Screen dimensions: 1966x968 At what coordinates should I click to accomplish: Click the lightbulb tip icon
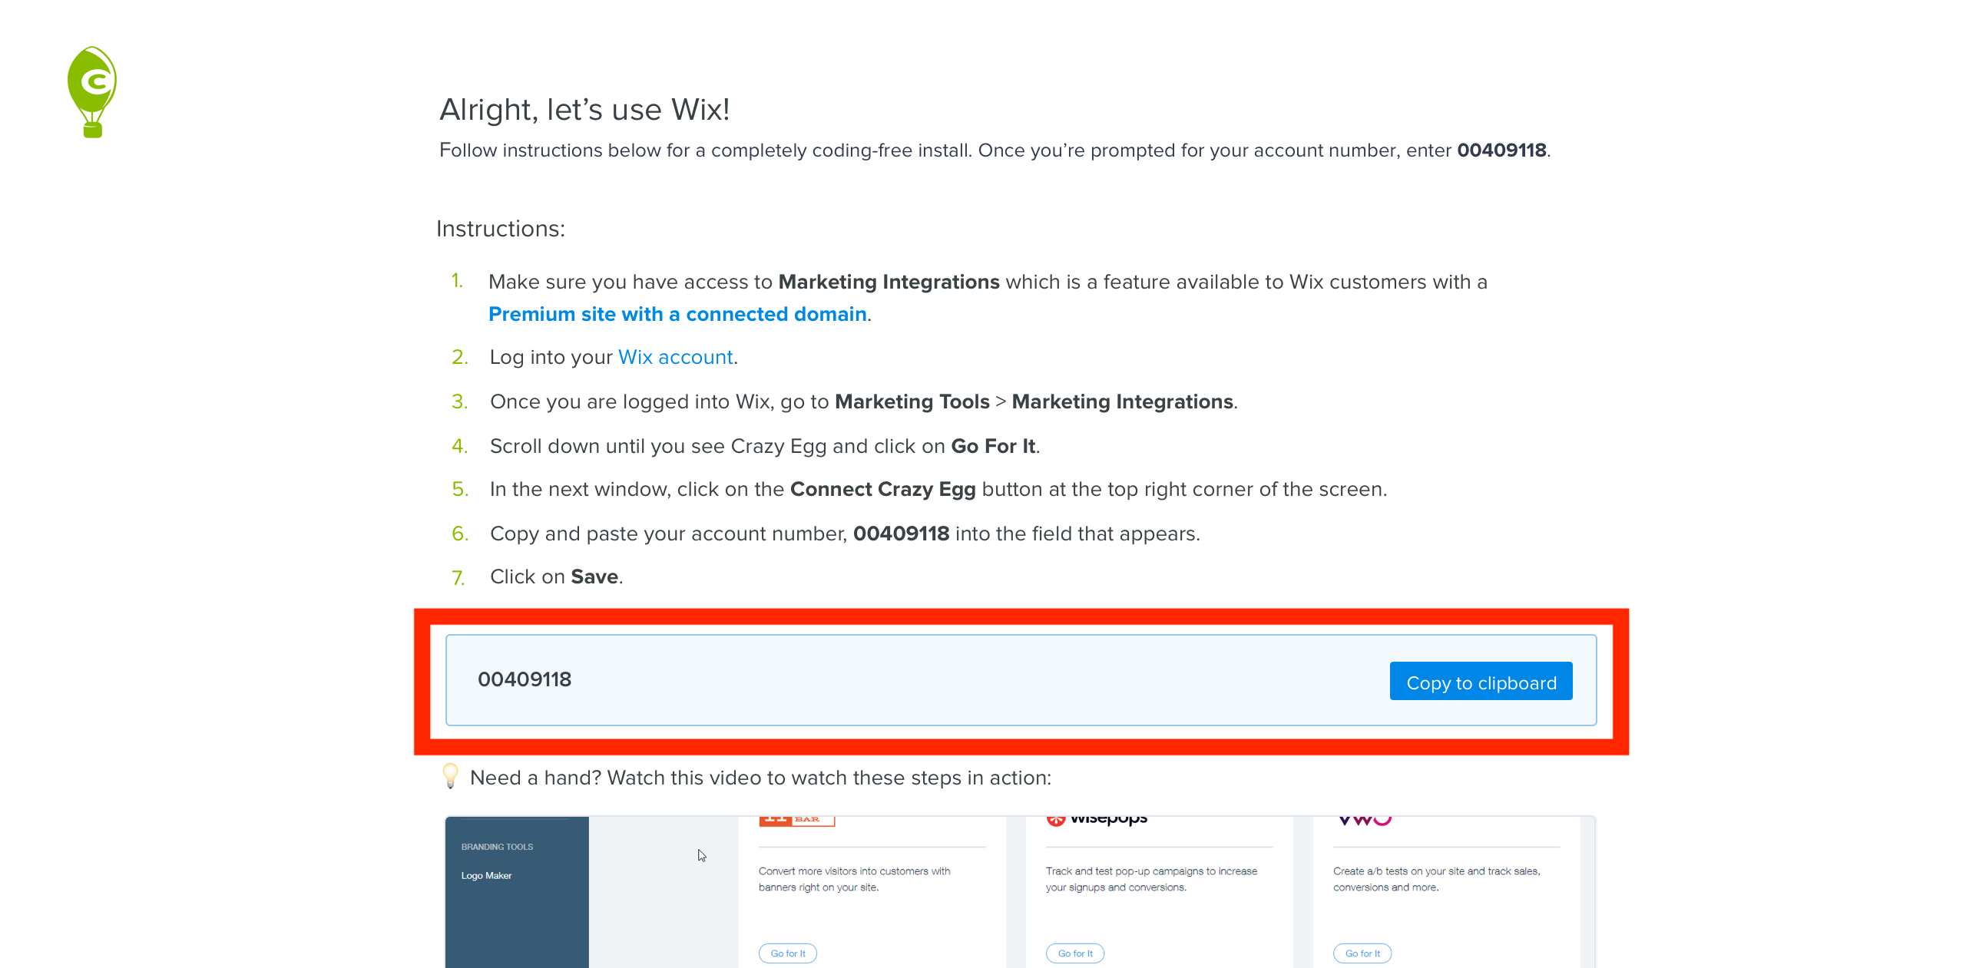click(451, 776)
